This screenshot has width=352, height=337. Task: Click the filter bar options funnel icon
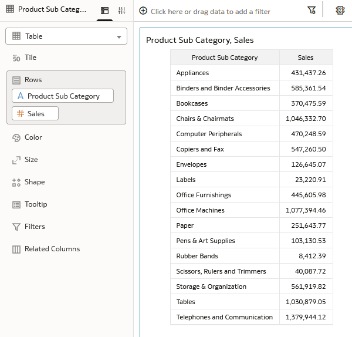[x=312, y=10]
